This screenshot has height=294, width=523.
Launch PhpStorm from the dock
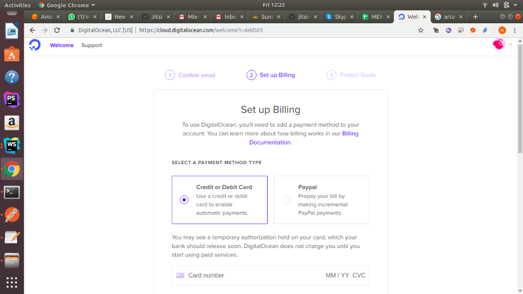(12, 100)
